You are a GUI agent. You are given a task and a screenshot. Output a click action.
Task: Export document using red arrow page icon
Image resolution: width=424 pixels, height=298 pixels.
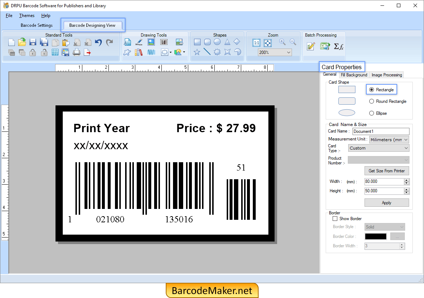[87, 52]
